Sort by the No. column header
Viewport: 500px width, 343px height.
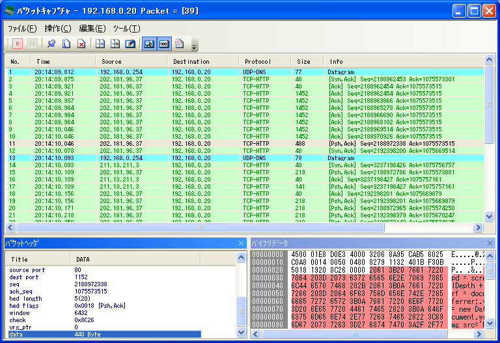(x=18, y=62)
